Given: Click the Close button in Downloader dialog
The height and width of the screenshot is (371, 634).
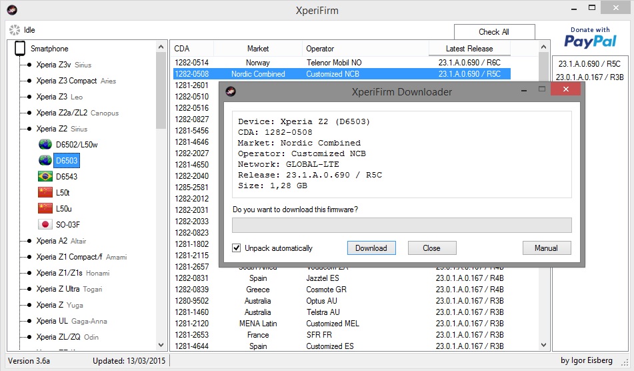Looking at the screenshot, I should point(432,248).
